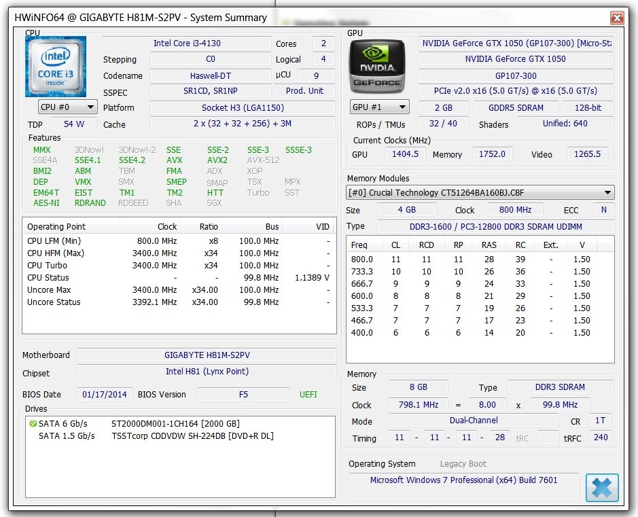
Task: Click the BIOS Version F5 field
Action: coord(243,395)
